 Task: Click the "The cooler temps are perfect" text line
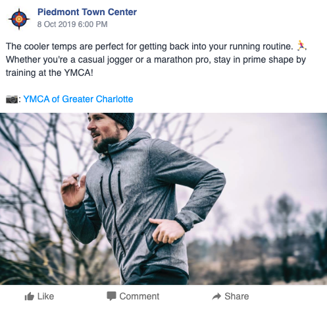pyautogui.click(x=156, y=46)
